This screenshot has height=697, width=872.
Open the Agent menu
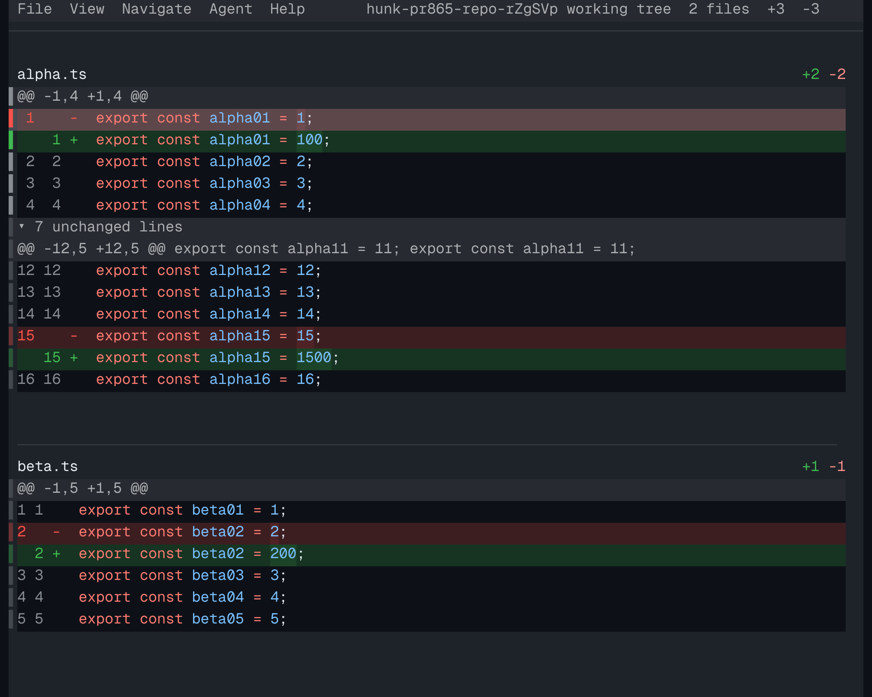(231, 9)
